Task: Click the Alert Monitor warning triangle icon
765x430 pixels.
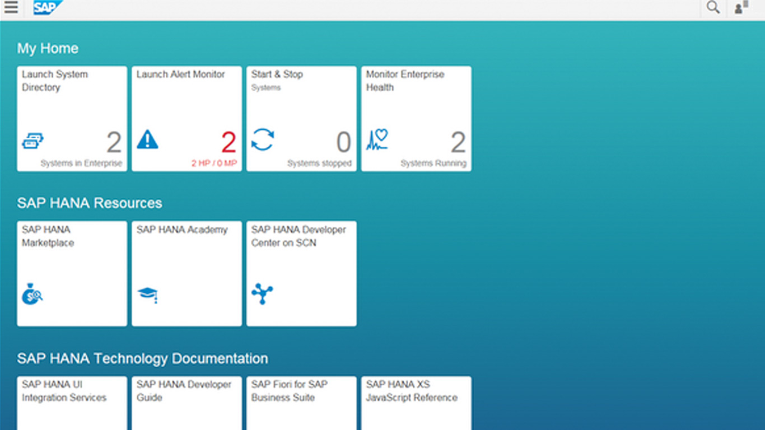Action: [x=147, y=139]
